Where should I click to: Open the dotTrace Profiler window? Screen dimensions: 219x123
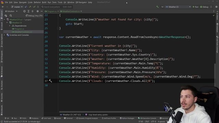click(109, 118)
